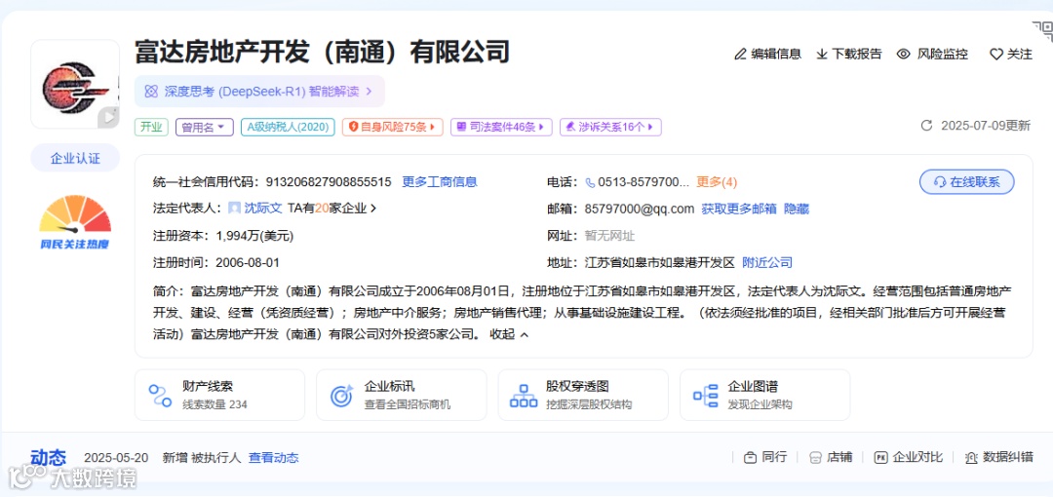1053x497 pixels.
Task: Click the 动态 heading
Action: (49, 458)
